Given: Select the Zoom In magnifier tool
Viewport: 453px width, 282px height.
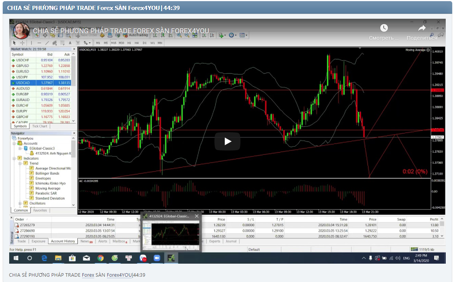Looking at the screenshot, I should click(179, 36).
